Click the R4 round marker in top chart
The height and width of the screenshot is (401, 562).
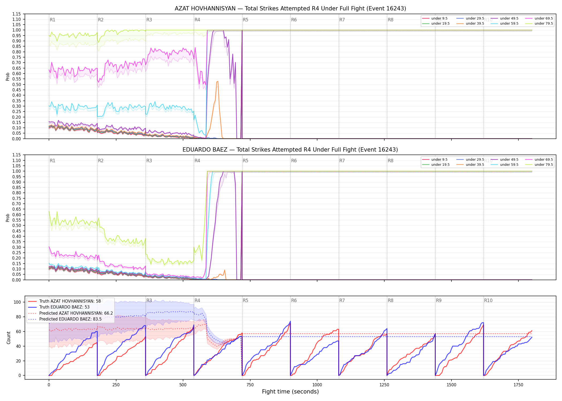(197, 20)
